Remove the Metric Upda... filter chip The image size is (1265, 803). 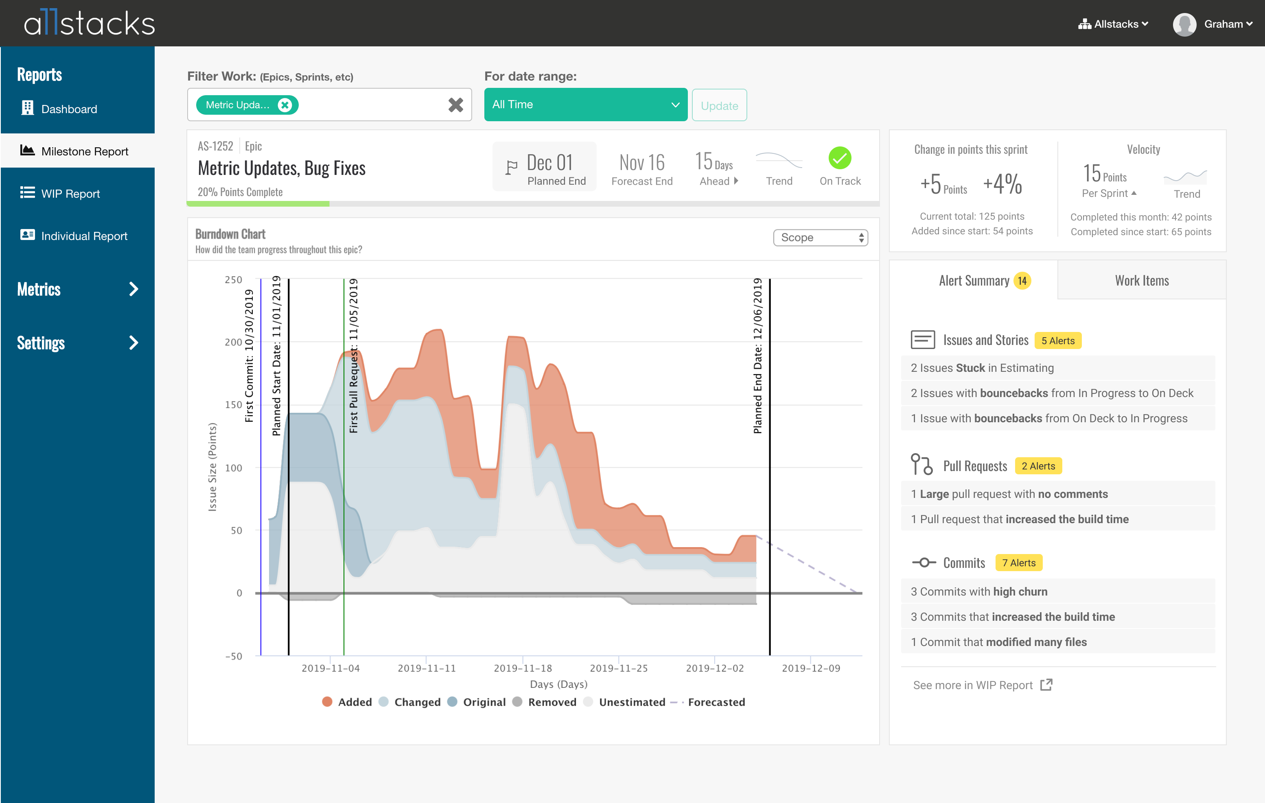pyautogui.click(x=285, y=105)
